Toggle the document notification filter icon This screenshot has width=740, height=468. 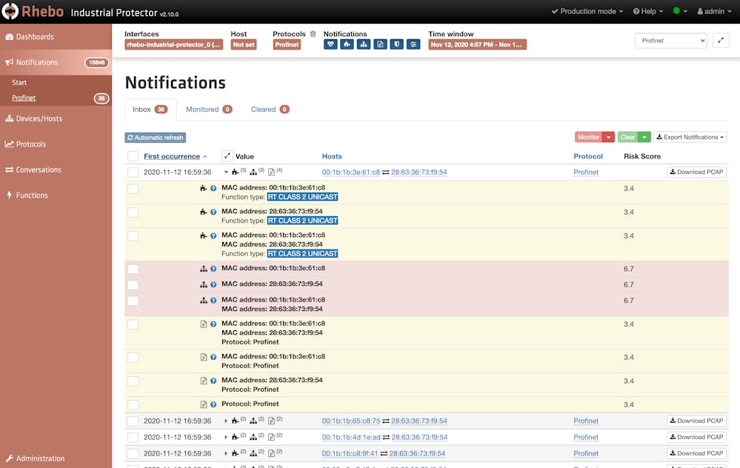380,44
